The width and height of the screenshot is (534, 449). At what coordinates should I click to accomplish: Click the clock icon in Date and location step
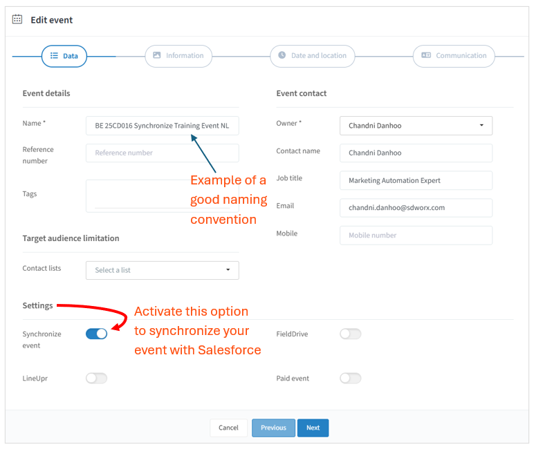tap(282, 55)
